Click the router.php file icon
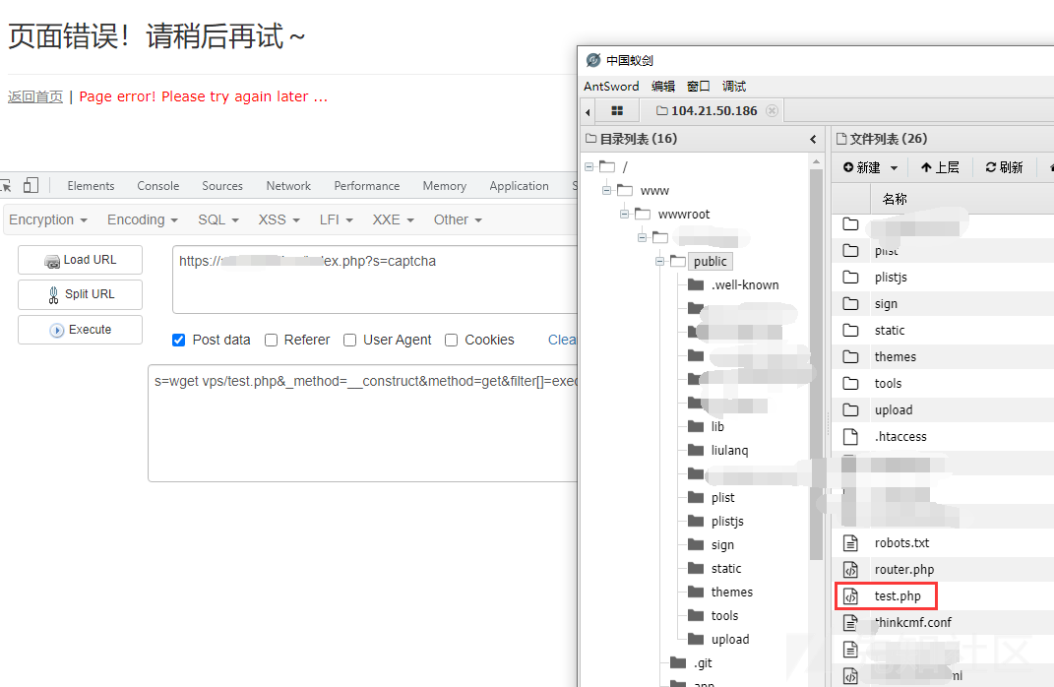 coord(850,569)
